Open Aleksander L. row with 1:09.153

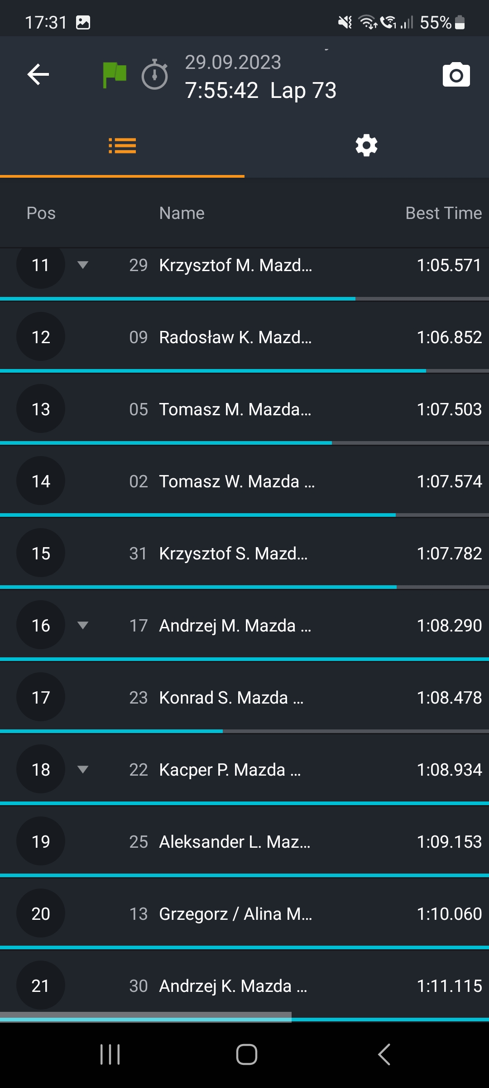[244, 841]
